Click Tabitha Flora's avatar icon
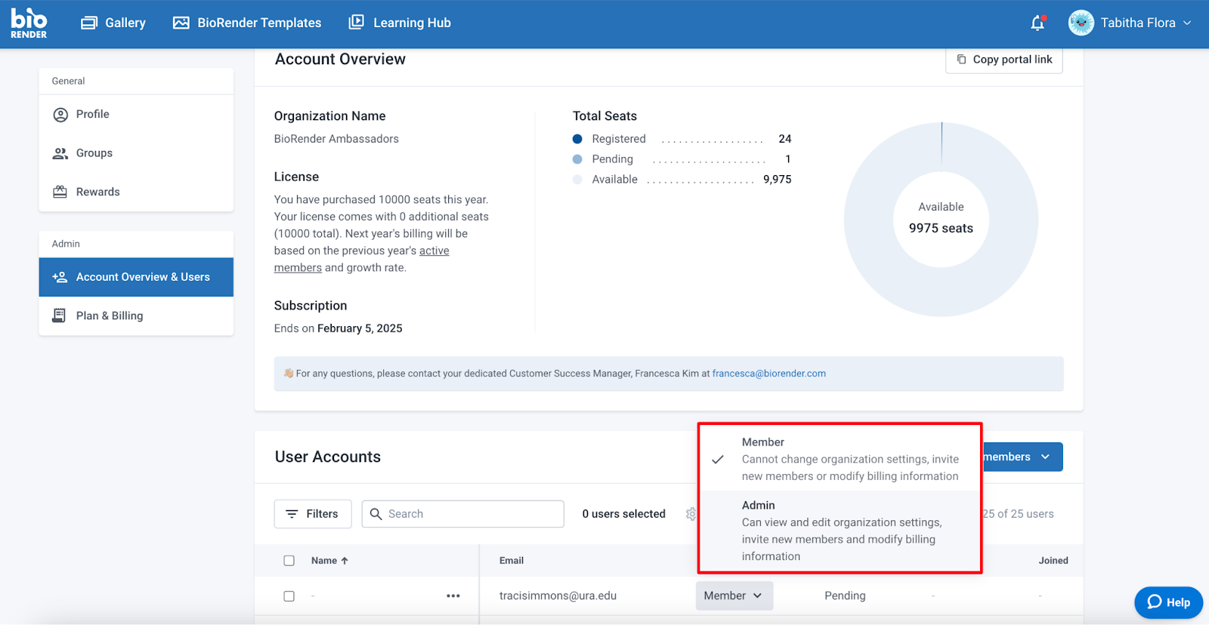This screenshot has height=628, width=1209. coord(1081,23)
